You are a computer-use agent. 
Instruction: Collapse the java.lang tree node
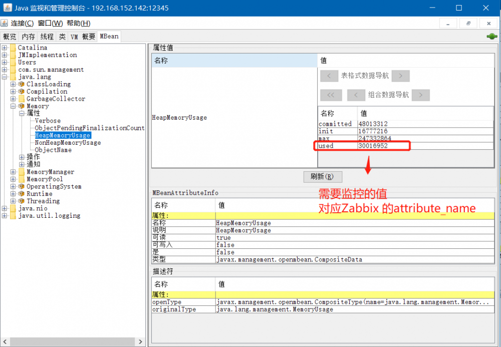pyautogui.click(x=4, y=77)
